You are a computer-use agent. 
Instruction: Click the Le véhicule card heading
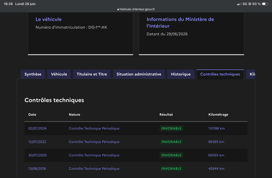tap(49, 19)
